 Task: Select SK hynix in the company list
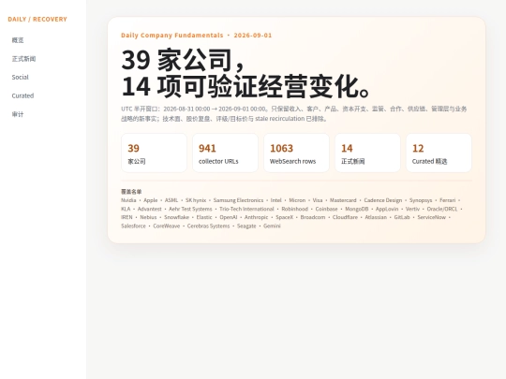[x=196, y=200]
